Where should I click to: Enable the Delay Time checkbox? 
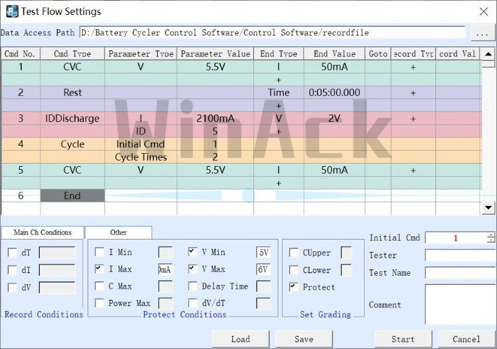[193, 287]
